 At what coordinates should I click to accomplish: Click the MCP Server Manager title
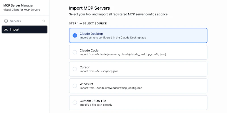[x=18, y=5]
